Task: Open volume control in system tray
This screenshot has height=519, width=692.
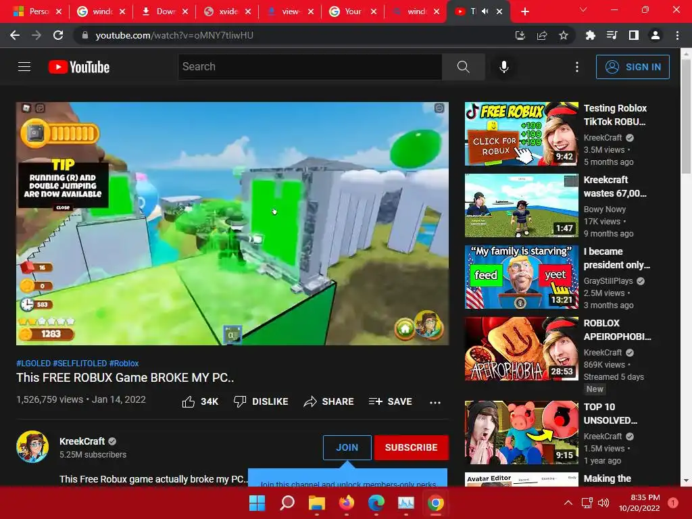Action: pos(603,503)
